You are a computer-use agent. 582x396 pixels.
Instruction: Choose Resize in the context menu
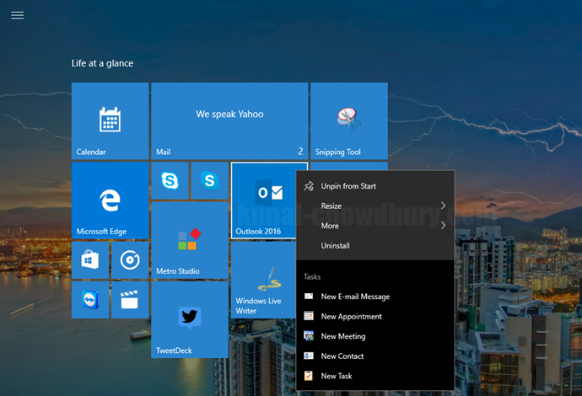tap(375, 206)
